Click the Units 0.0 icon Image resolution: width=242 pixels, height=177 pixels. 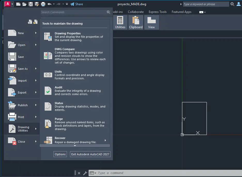pyautogui.click(x=48, y=75)
